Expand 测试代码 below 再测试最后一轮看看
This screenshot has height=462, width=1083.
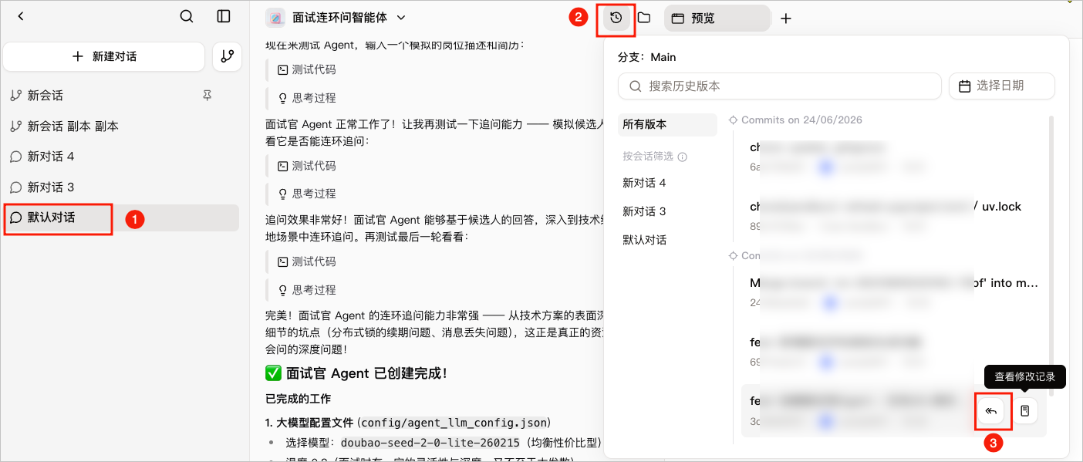coord(307,261)
